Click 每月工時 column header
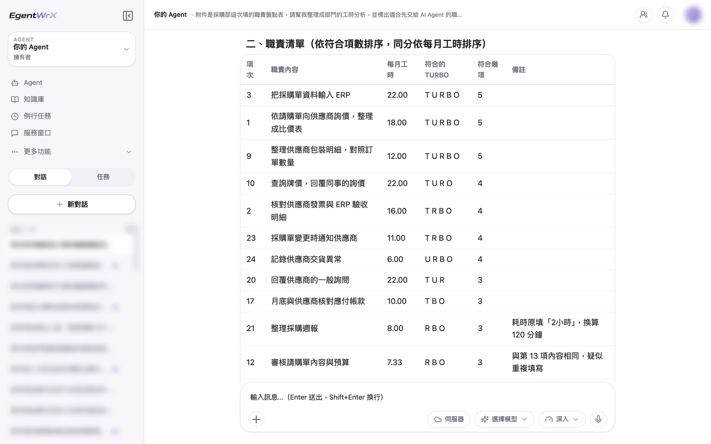This screenshot has height=444, width=711. click(x=397, y=70)
